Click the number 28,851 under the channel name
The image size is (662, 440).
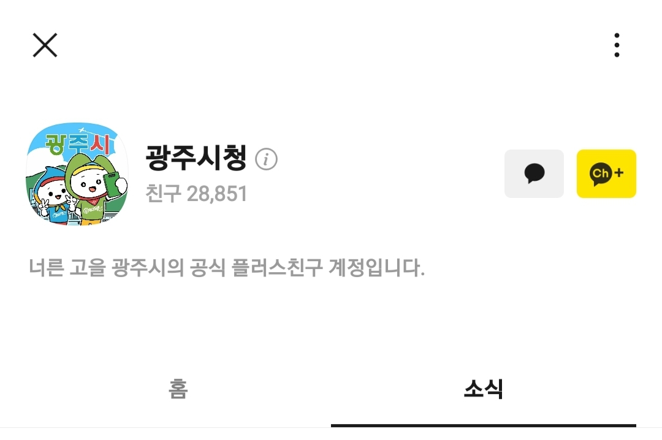tap(217, 194)
